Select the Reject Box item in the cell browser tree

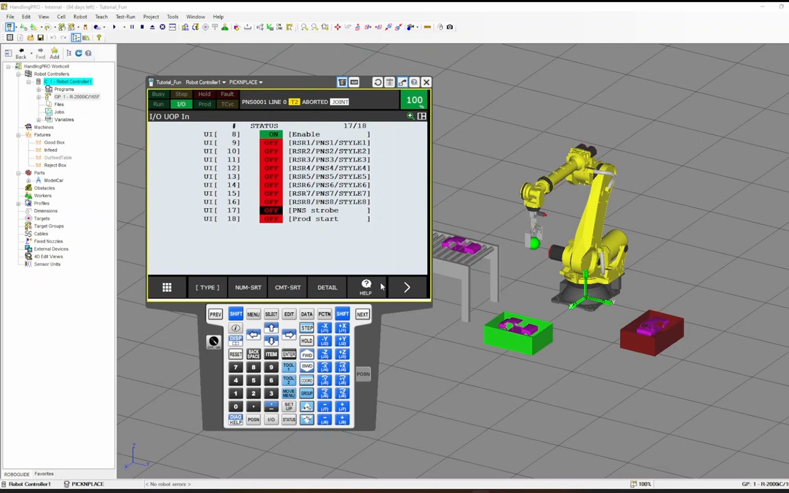click(54, 164)
